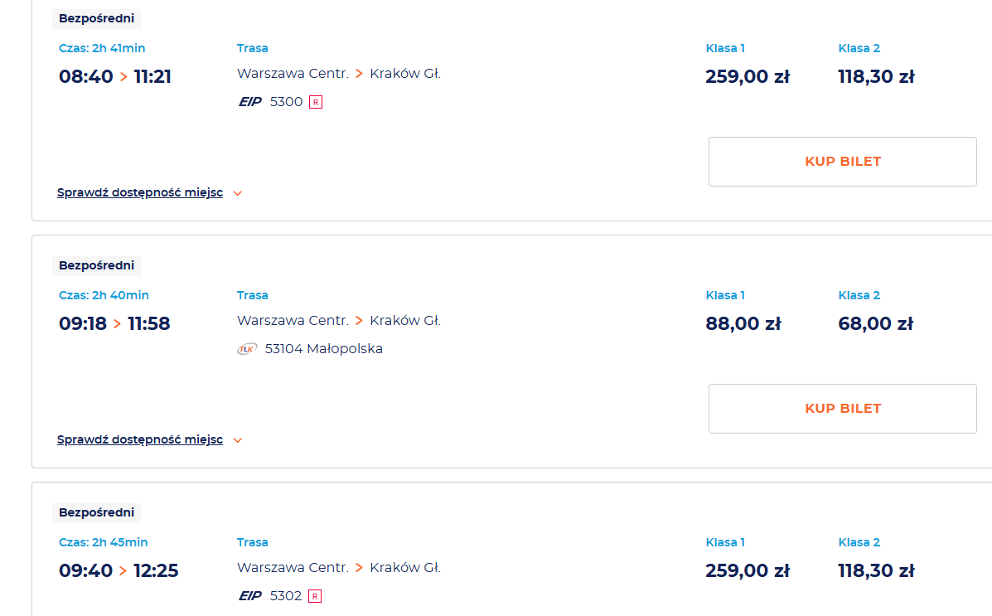Select Klasa 2 price 118,30 zł at 09:40
The image size is (992, 616).
(x=876, y=571)
